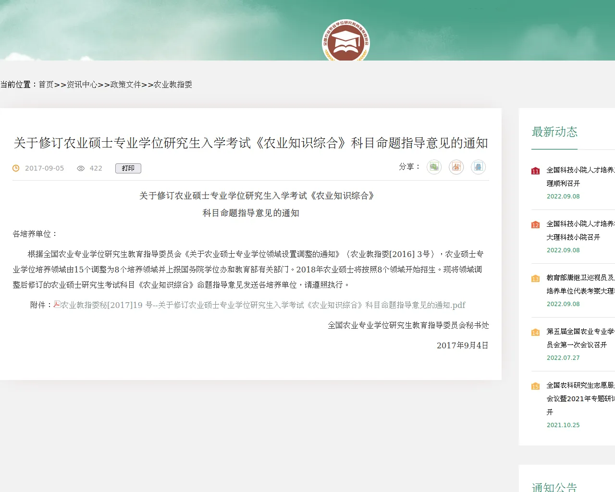Click the number 13 news badge
This screenshot has width=615, height=492.
(x=535, y=279)
